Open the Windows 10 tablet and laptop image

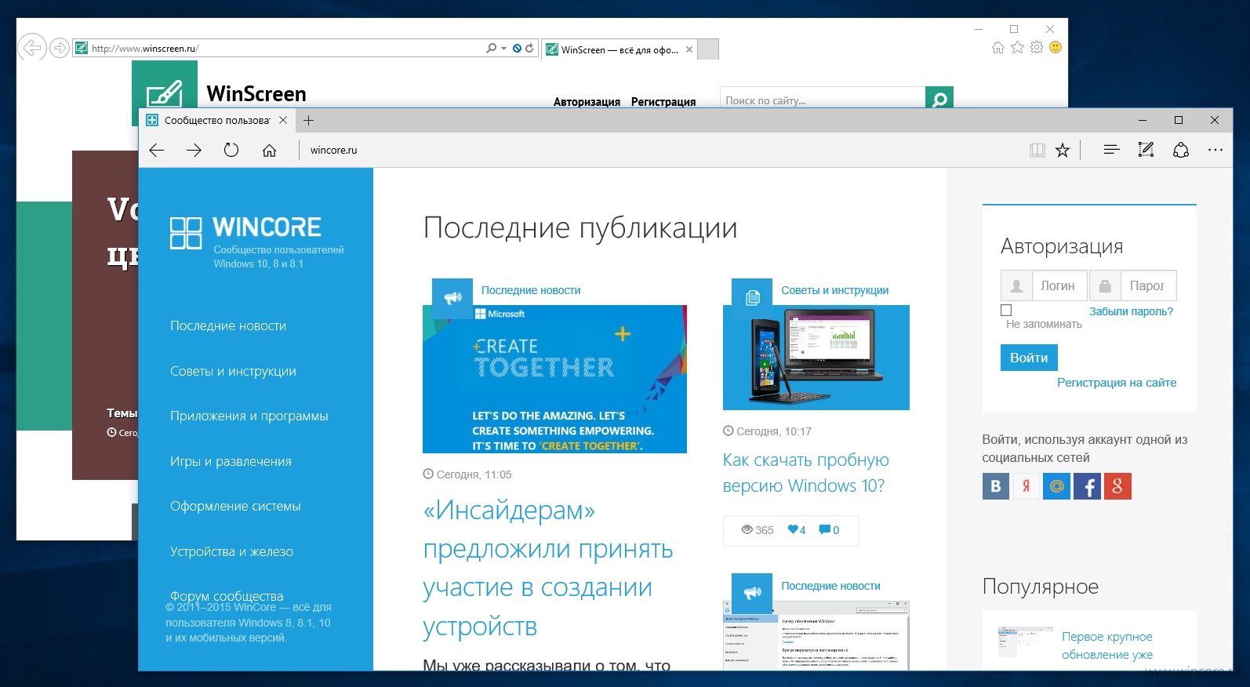pos(816,358)
